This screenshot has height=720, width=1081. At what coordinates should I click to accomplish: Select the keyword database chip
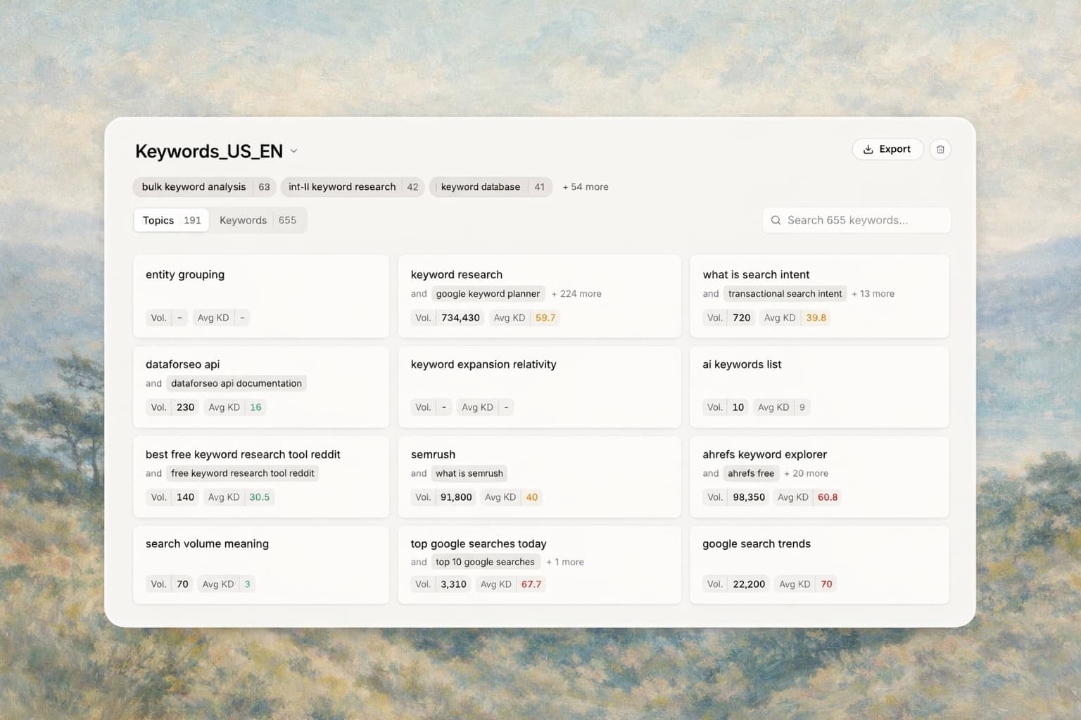point(491,187)
